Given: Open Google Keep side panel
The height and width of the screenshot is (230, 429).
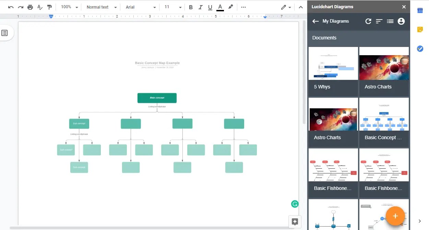Looking at the screenshot, I should tap(420, 29).
